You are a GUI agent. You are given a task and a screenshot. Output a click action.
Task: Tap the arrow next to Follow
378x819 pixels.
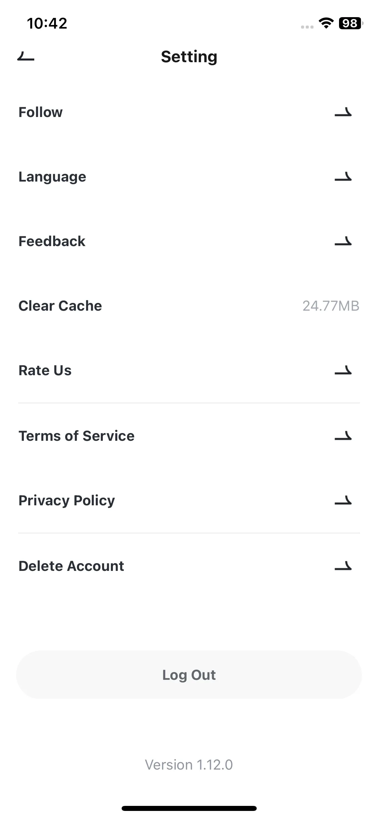tap(343, 112)
